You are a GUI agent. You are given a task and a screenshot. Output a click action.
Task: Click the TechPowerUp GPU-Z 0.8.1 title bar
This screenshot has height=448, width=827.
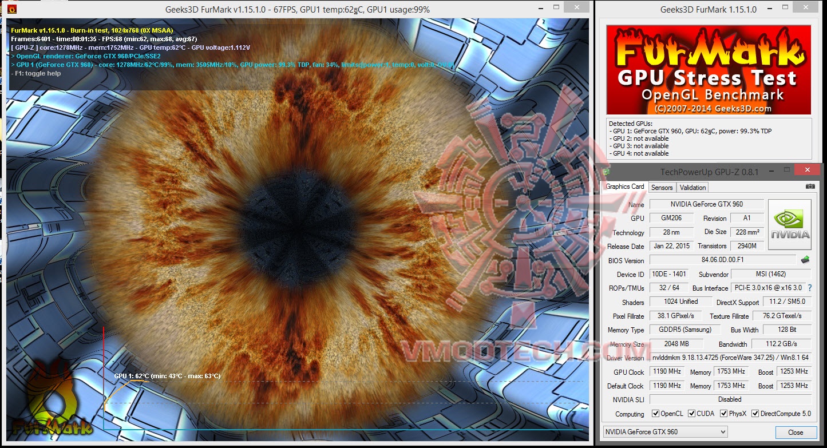coord(709,171)
